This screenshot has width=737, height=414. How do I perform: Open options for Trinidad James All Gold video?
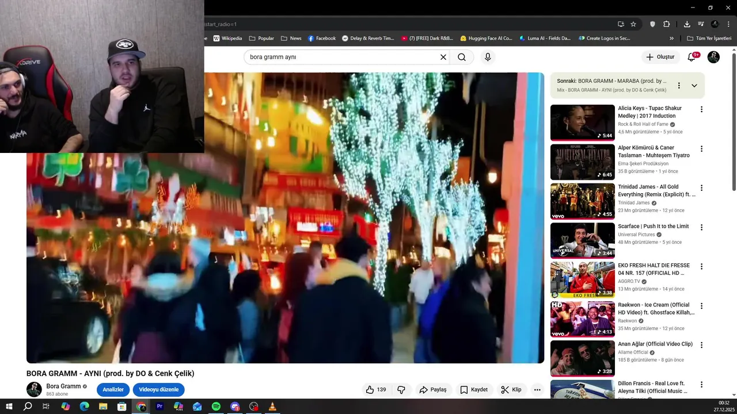[x=701, y=188]
